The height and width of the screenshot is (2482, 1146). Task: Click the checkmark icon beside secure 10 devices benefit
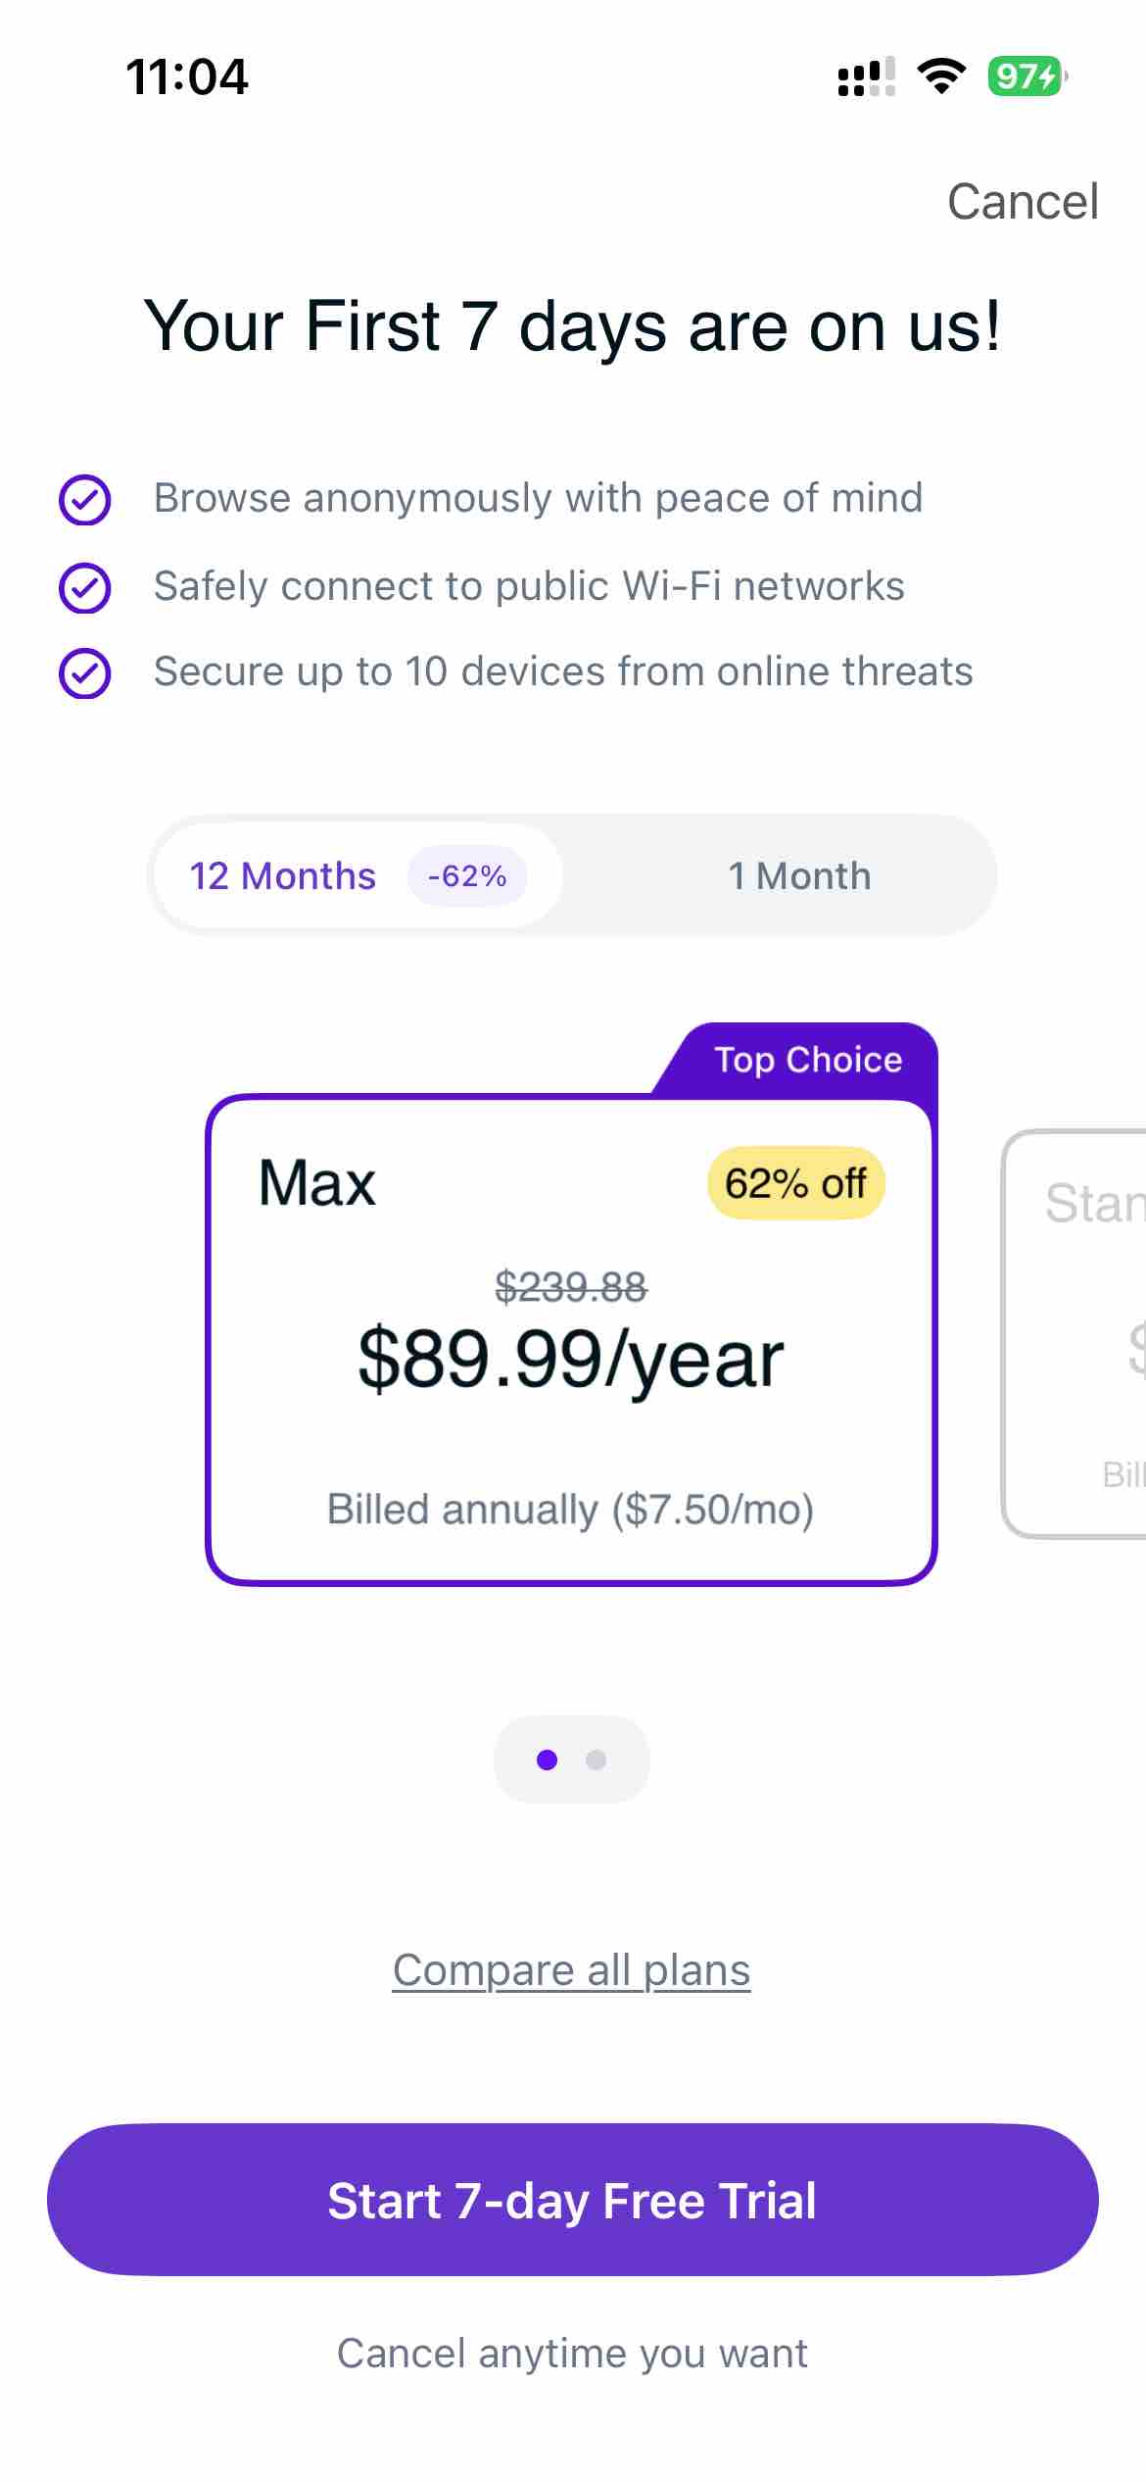[x=85, y=673]
